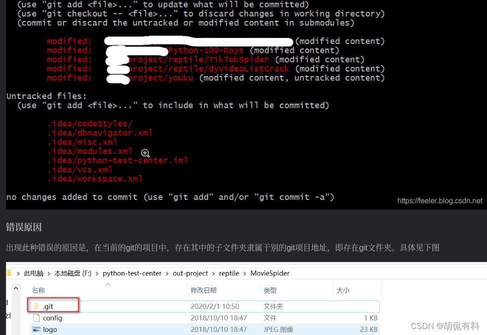Open the .git folder

pos(49,305)
